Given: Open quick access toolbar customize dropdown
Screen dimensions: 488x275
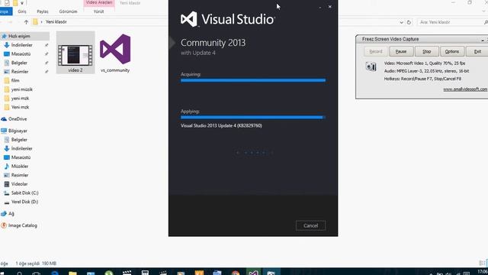Looking at the screenshot, I should pyautogui.click(x=22, y=3).
